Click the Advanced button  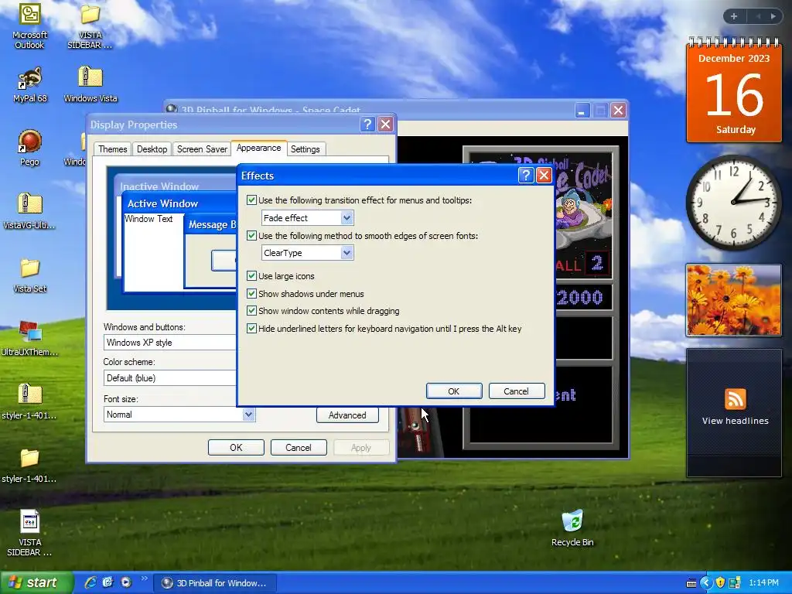pyautogui.click(x=347, y=415)
